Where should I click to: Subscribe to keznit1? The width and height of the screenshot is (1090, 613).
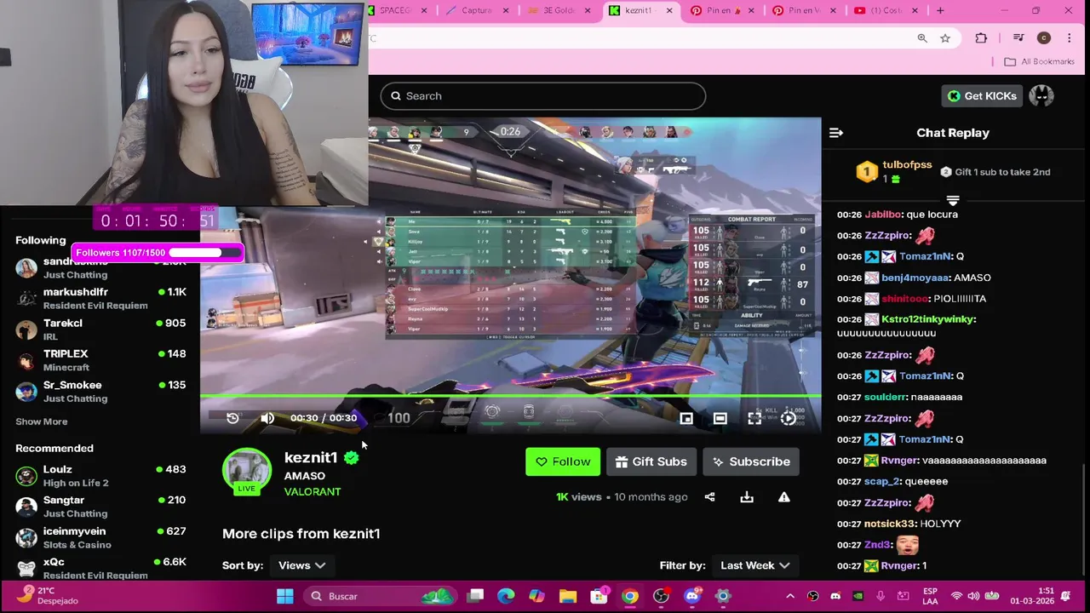(751, 461)
